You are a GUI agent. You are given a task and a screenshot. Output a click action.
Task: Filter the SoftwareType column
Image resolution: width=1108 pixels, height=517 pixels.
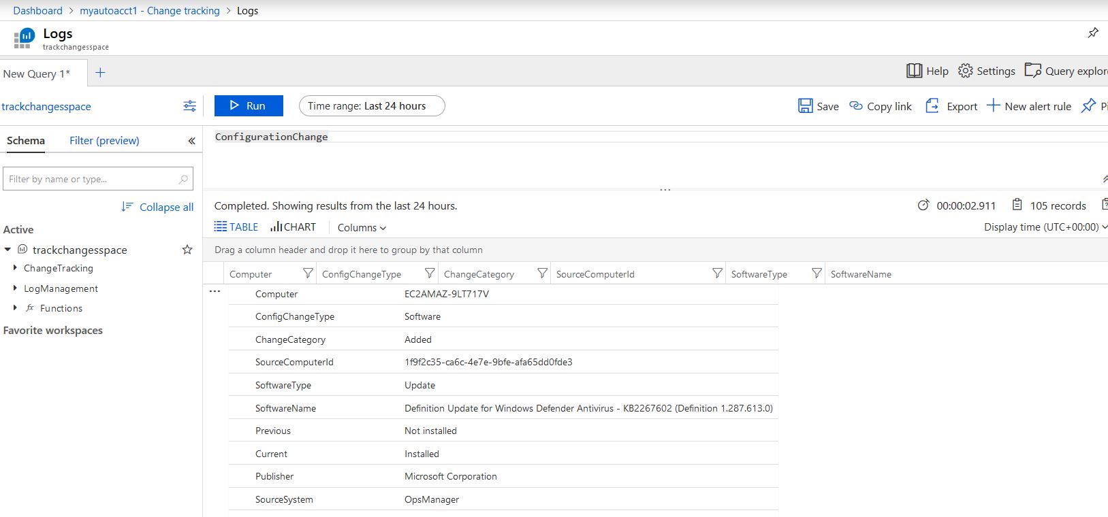click(x=817, y=273)
